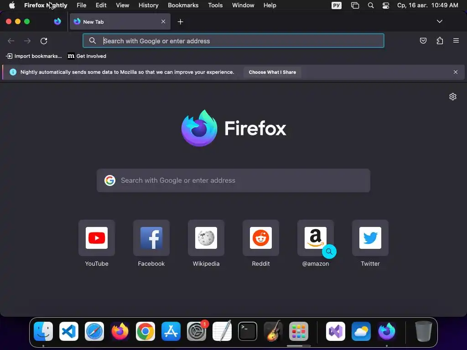Open a new tab with plus button

(180, 22)
